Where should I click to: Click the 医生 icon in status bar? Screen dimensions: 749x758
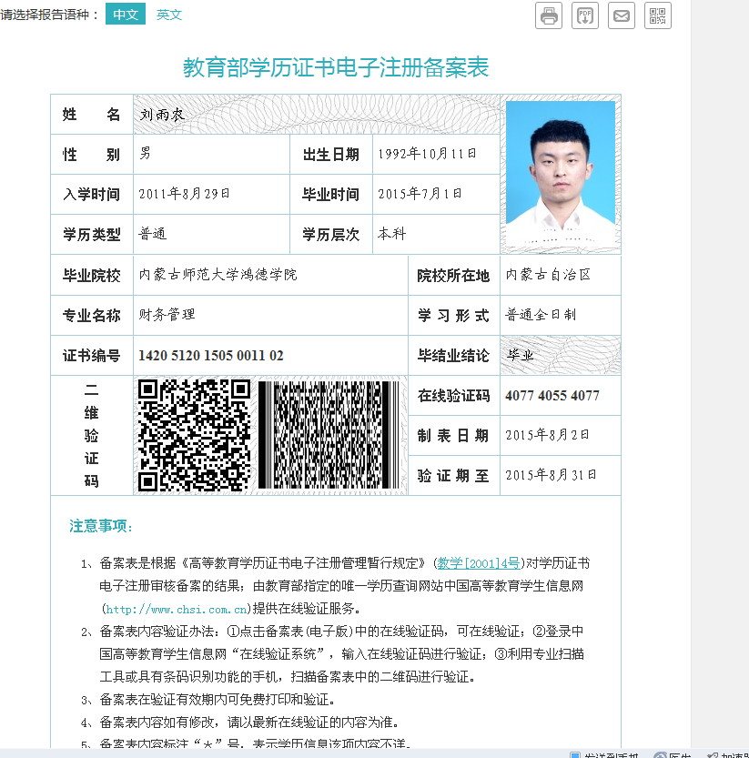coord(661,754)
